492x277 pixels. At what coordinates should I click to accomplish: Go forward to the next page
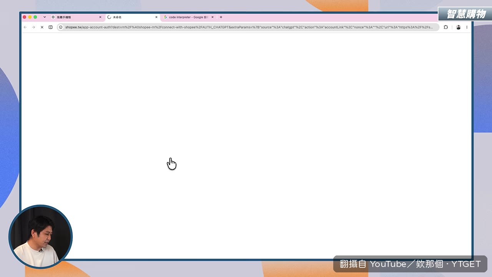[33, 27]
